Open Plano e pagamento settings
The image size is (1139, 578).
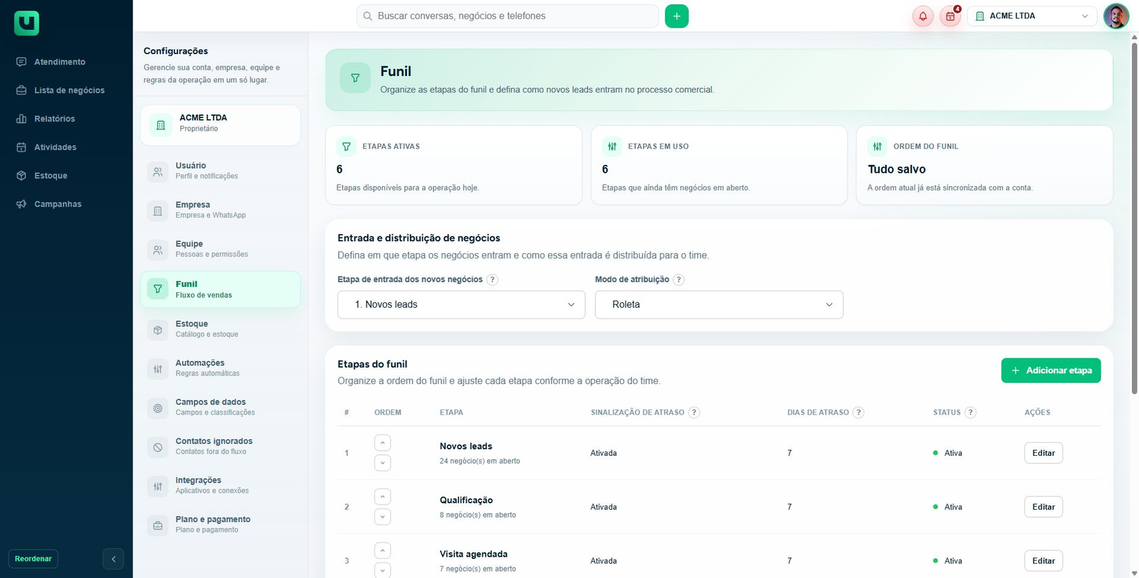click(220, 524)
